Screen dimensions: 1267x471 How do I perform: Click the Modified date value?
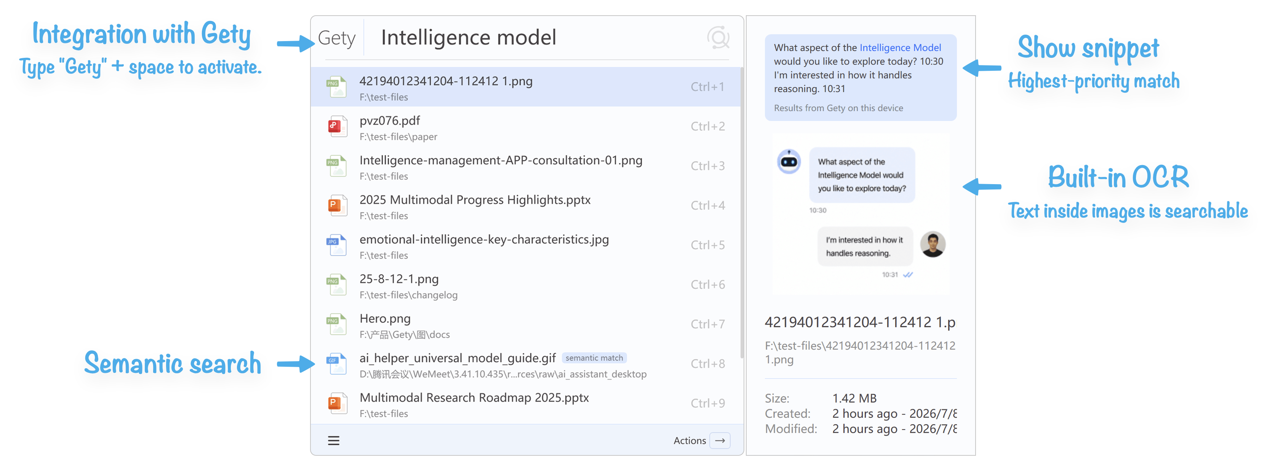[x=894, y=429]
